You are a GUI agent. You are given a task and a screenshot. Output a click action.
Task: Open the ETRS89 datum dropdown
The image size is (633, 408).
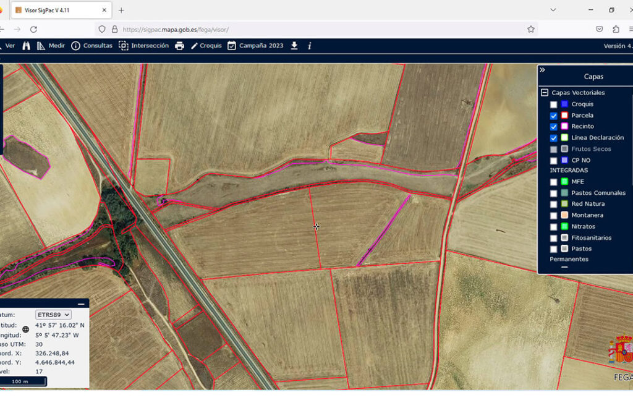pyautogui.click(x=54, y=315)
